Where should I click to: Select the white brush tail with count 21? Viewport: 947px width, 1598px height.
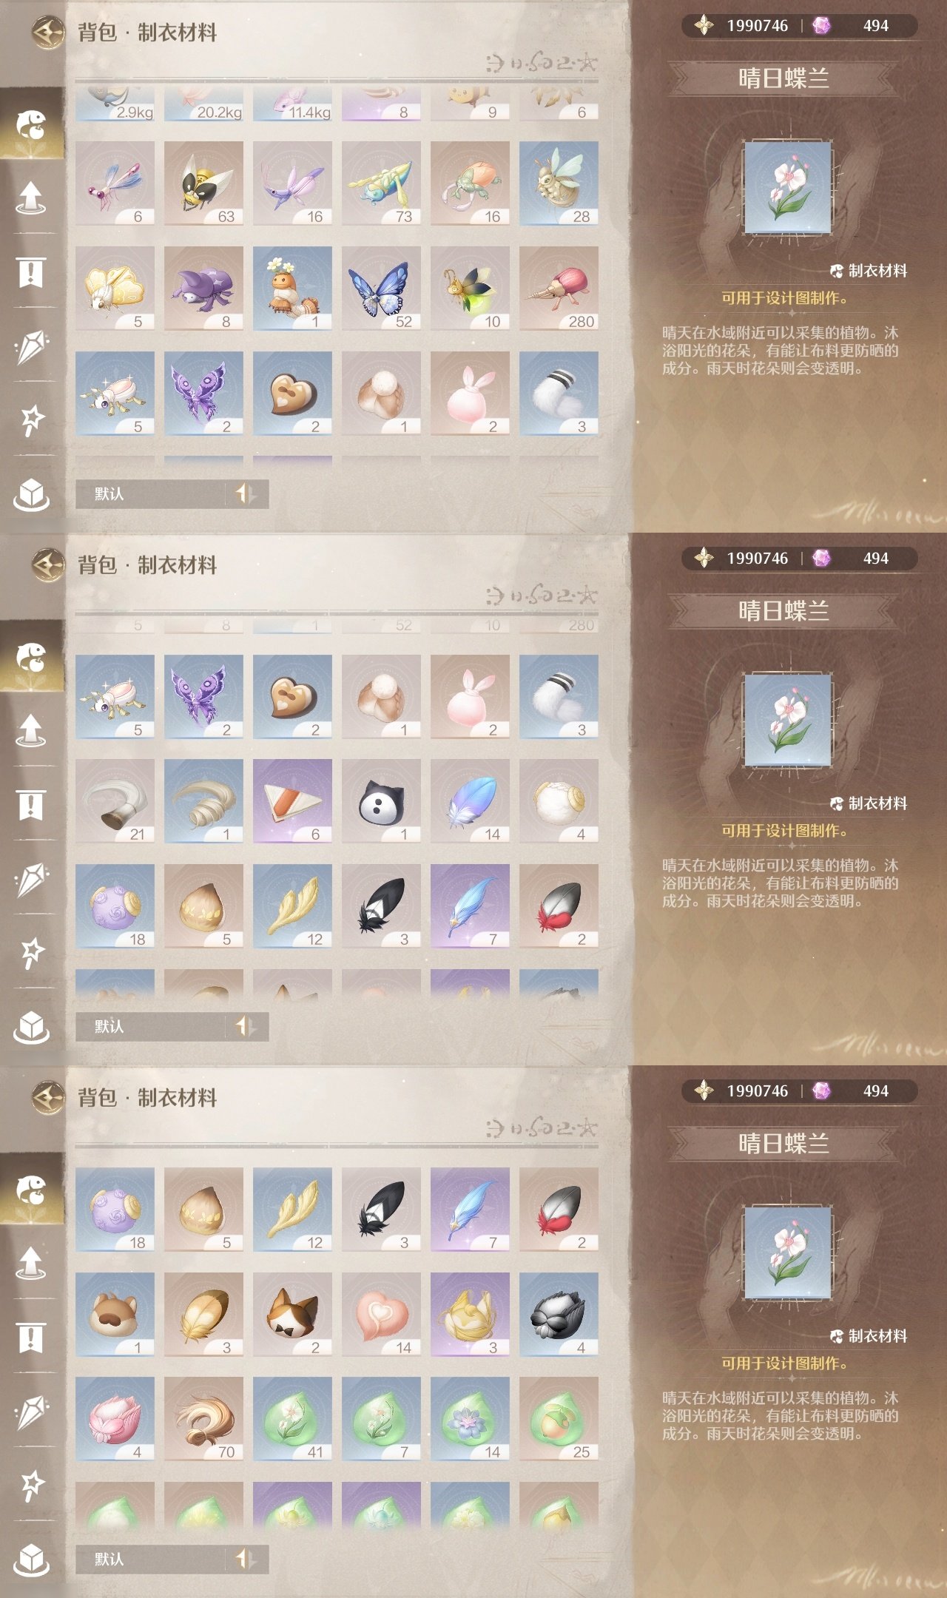(x=115, y=801)
